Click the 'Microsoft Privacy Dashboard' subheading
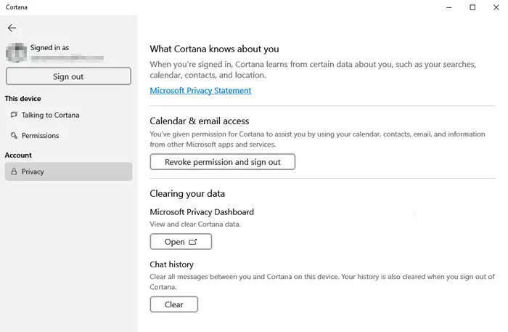This screenshot has height=332, width=508. click(x=202, y=212)
